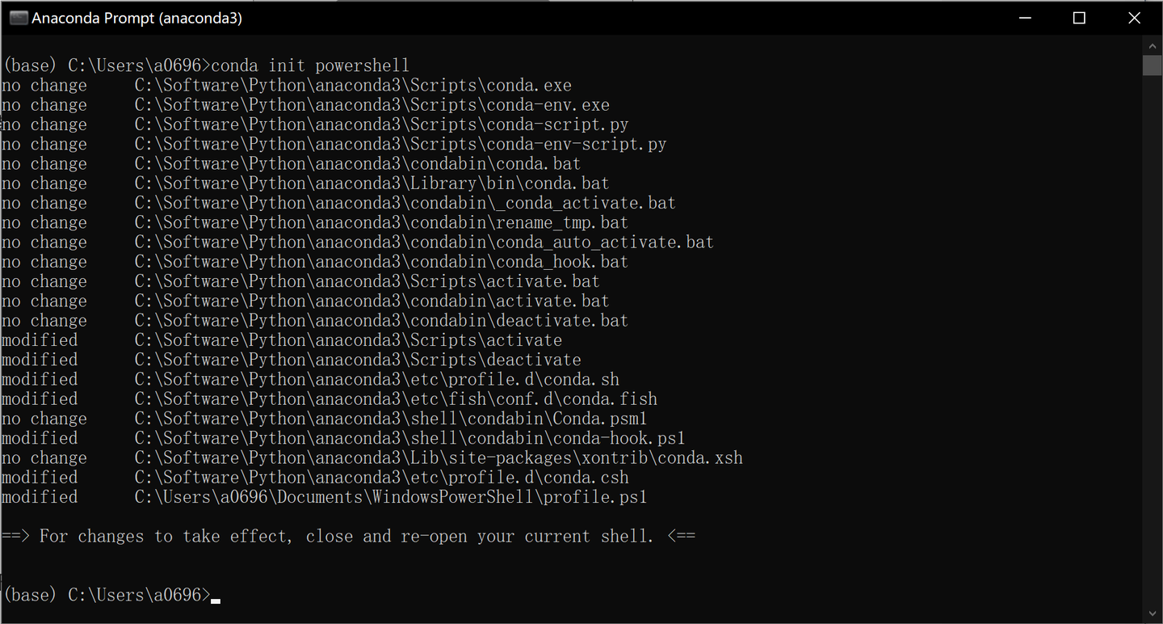
Task: Click the Scripts\conda.exe path line
Action: [x=353, y=86]
